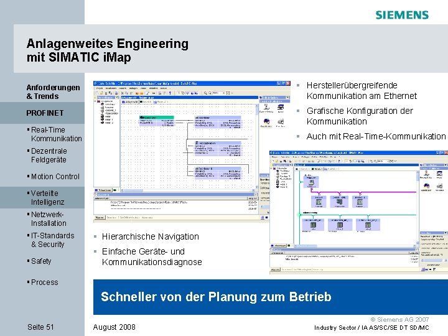The image size is (448, 336).
Task: Click the 'August 2008' date text
Action: (114, 327)
